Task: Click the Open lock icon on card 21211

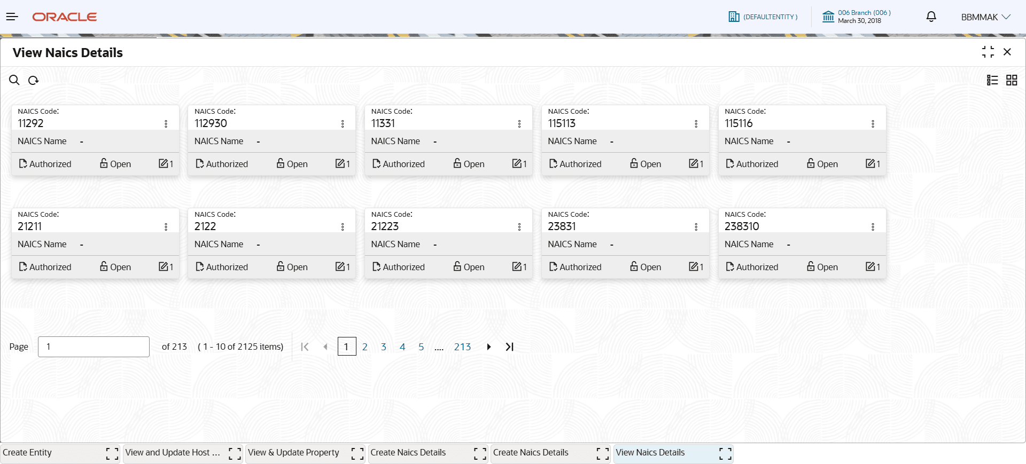Action: pyautogui.click(x=104, y=266)
